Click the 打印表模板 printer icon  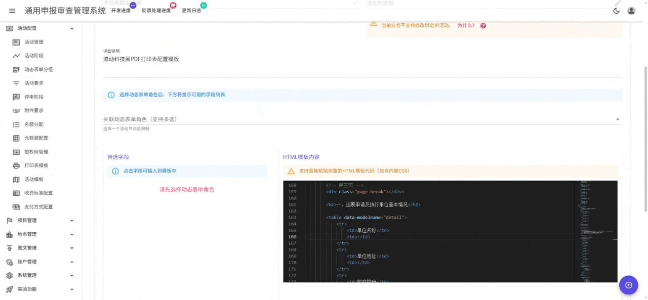(x=17, y=165)
